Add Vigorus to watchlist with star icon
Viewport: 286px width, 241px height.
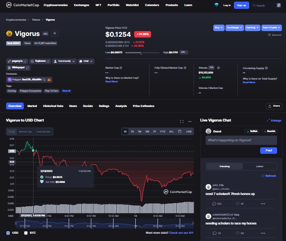tap(55, 34)
